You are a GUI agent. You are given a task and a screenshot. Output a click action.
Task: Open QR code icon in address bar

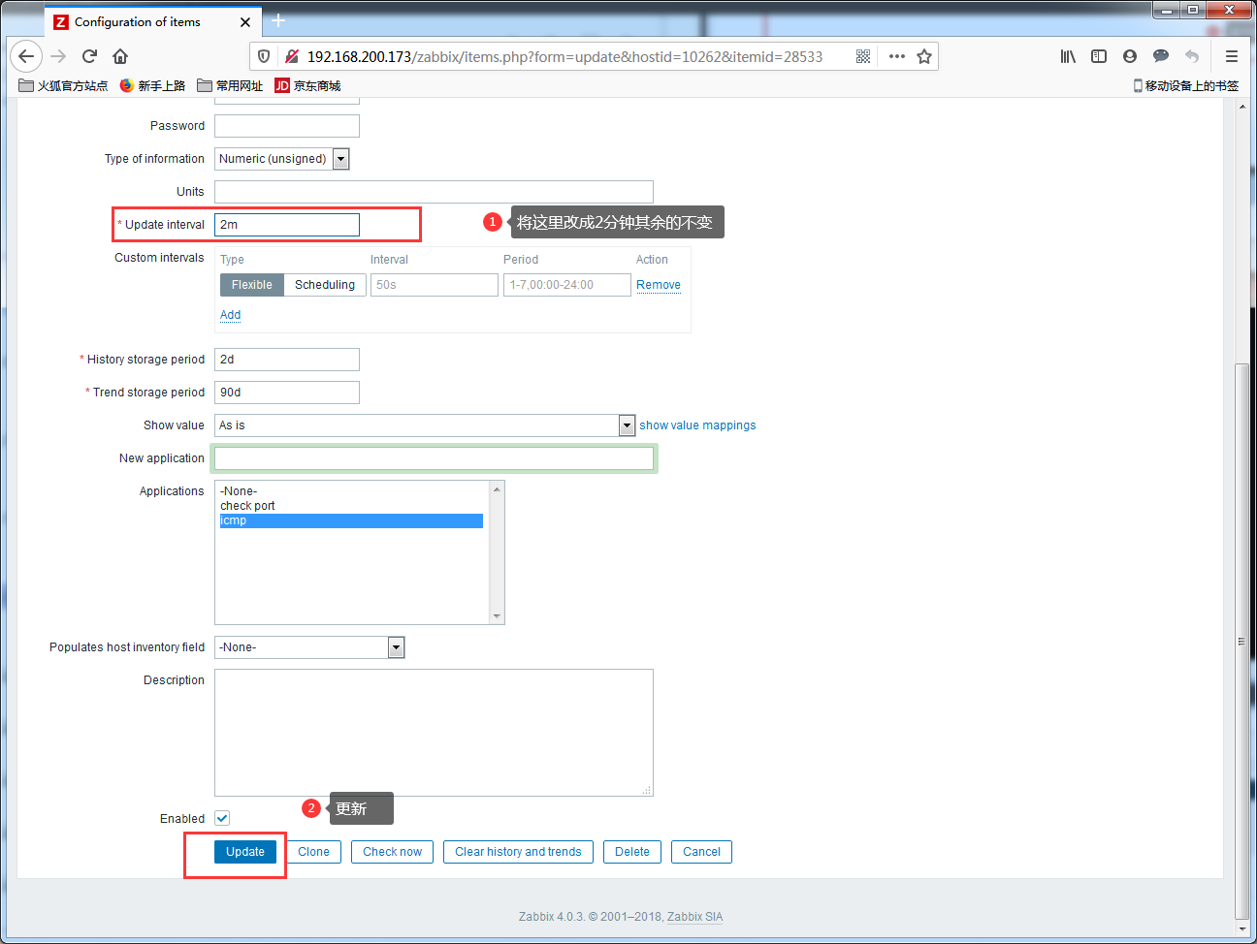pos(863,56)
